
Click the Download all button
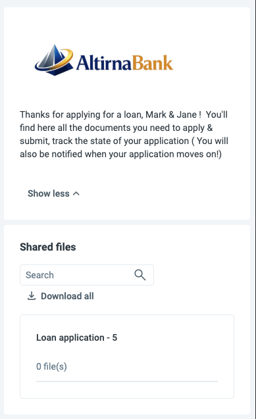pos(61,296)
